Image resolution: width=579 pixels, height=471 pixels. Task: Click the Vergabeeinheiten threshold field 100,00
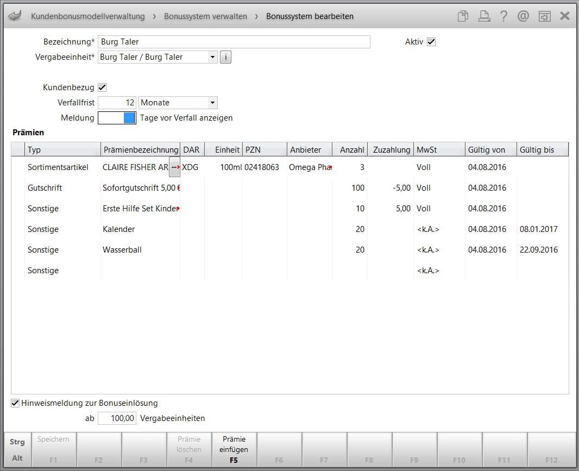click(x=117, y=418)
